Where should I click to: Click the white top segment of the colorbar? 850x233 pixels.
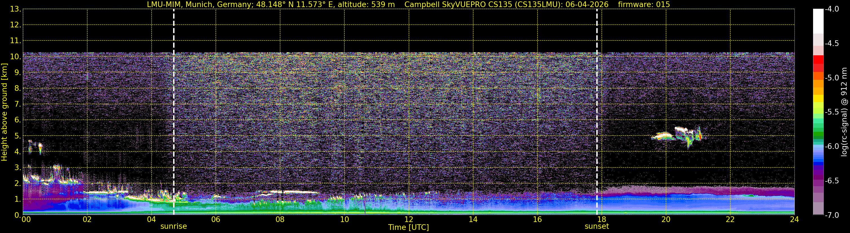818,21
